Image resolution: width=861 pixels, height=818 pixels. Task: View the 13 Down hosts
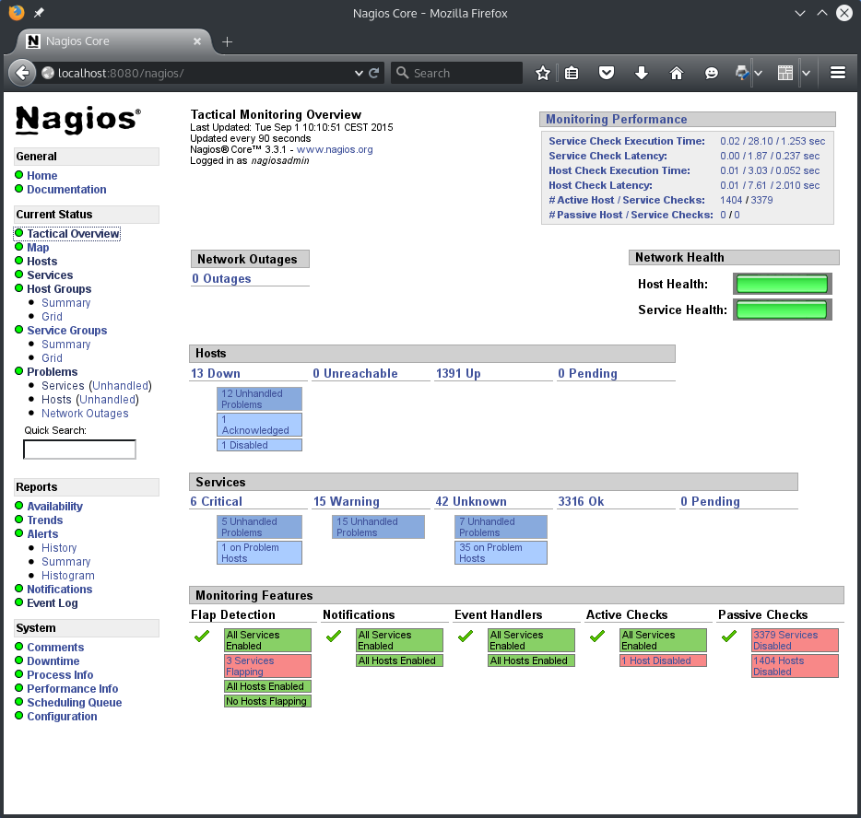pos(216,374)
